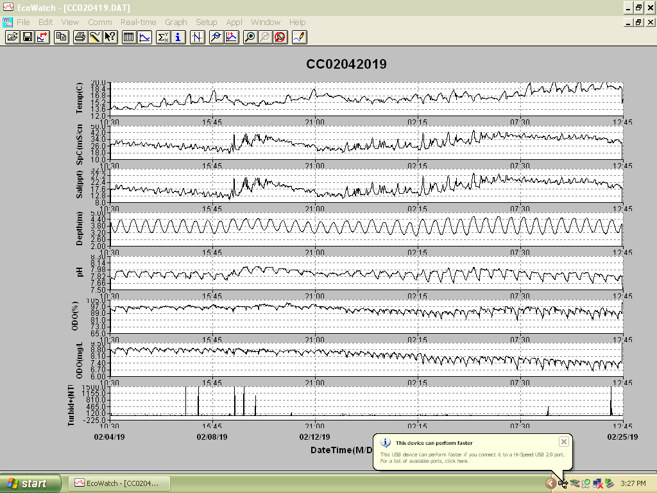Screen dimensions: 657x493
Task: Export data with the red arrow graph icon
Action: click(x=43, y=37)
